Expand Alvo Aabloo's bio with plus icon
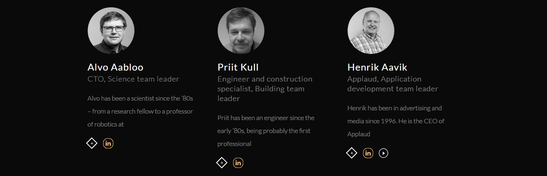547x176 pixels. coord(92,143)
